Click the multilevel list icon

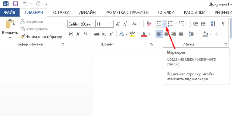tap(182, 24)
